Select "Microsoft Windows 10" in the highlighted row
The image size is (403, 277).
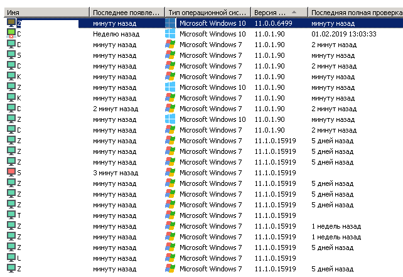point(213,23)
